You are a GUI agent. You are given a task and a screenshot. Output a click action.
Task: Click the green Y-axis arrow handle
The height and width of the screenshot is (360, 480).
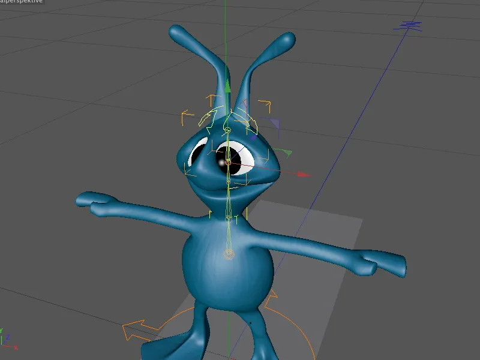point(227,85)
